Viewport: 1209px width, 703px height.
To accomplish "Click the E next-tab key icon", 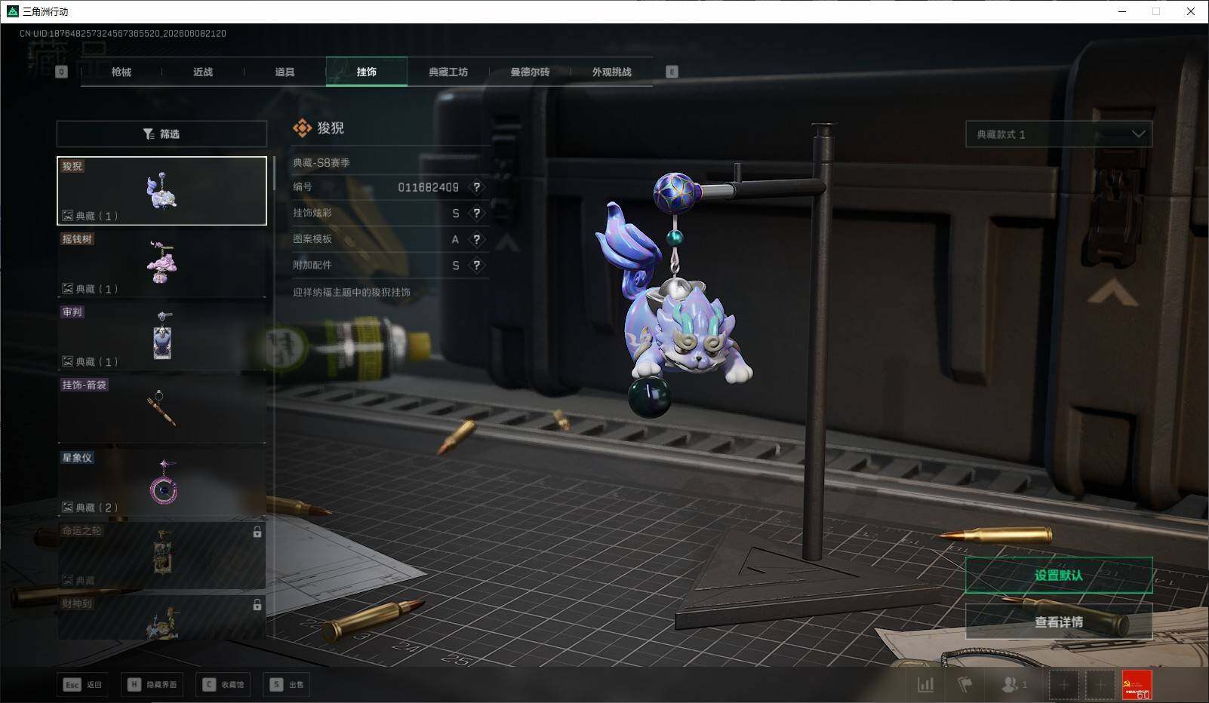I will coord(672,72).
